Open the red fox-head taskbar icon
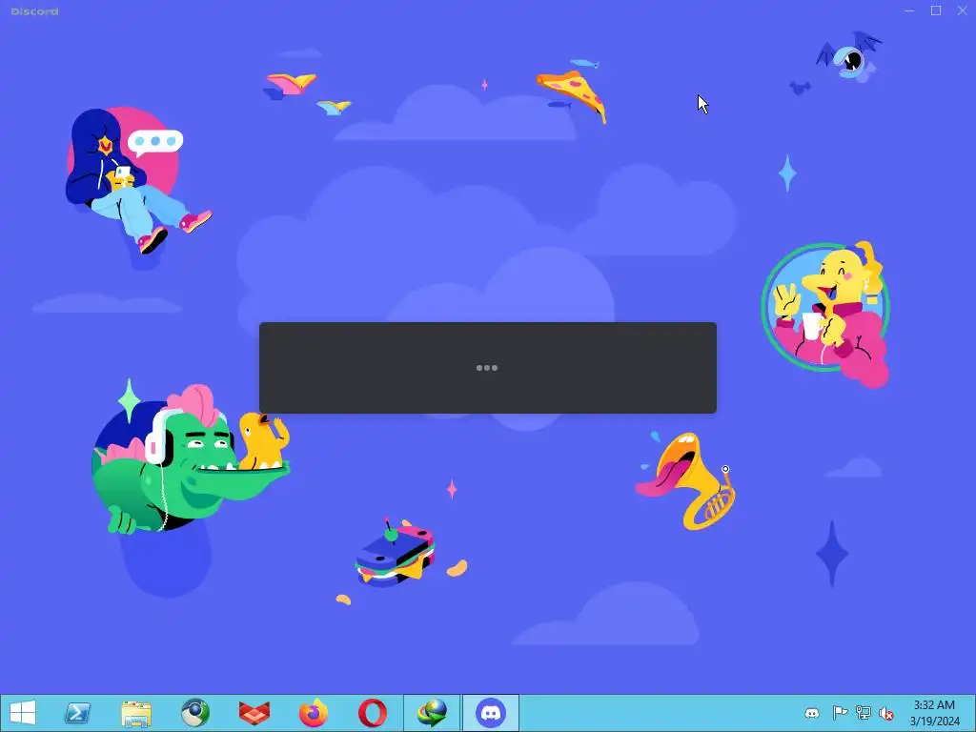Viewport: 976px width, 732px height. pos(254,713)
